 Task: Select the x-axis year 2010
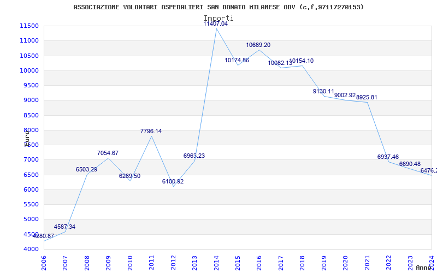[x=130, y=263]
